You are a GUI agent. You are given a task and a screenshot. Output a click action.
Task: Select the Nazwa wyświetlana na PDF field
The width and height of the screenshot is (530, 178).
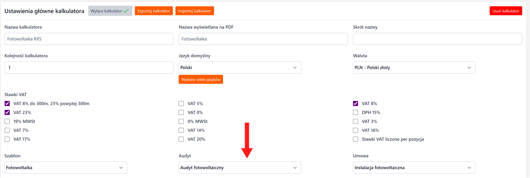pos(263,39)
